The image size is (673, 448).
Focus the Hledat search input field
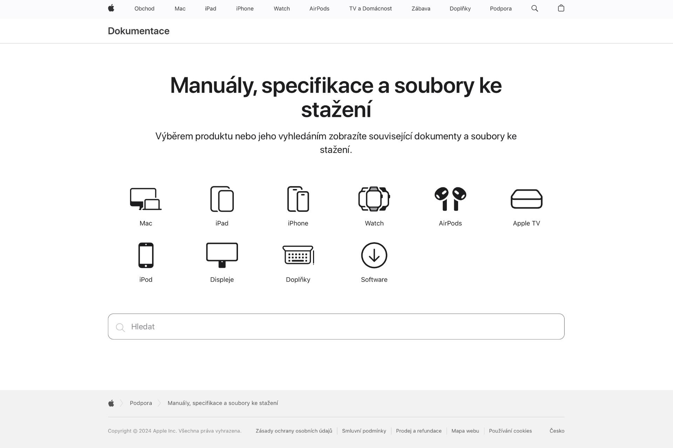tap(336, 327)
